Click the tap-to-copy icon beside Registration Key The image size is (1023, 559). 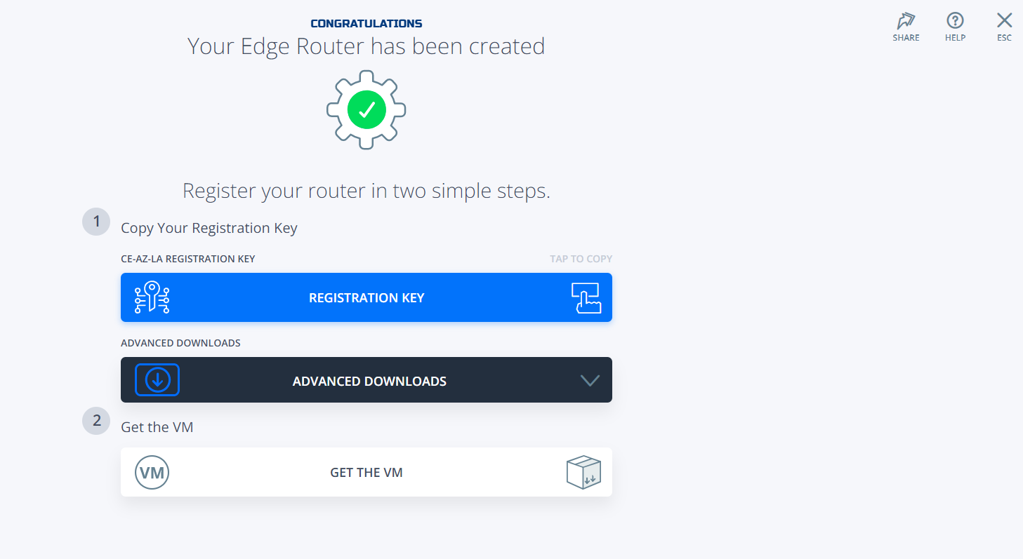[x=586, y=297]
